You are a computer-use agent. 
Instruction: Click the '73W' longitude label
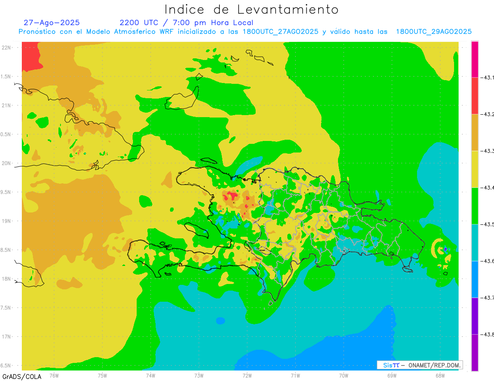199,376
